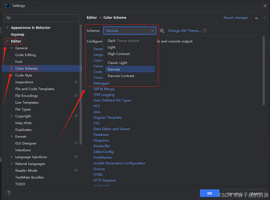Open HTTP Request color settings link
Image resolution: width=270 pixels, height=200 pixels.
point(104,180)
